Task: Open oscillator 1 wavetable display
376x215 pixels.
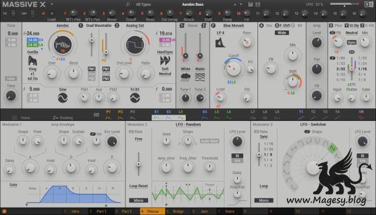Action: pyautogui.click(x=63, y=44)
